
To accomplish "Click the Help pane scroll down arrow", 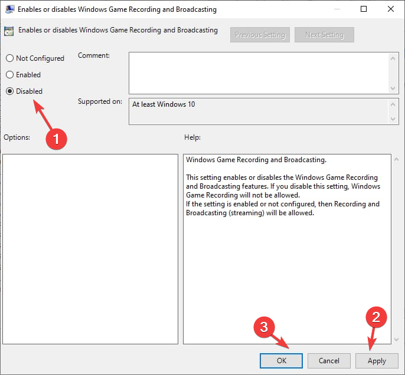I will [x=396, y=340].
